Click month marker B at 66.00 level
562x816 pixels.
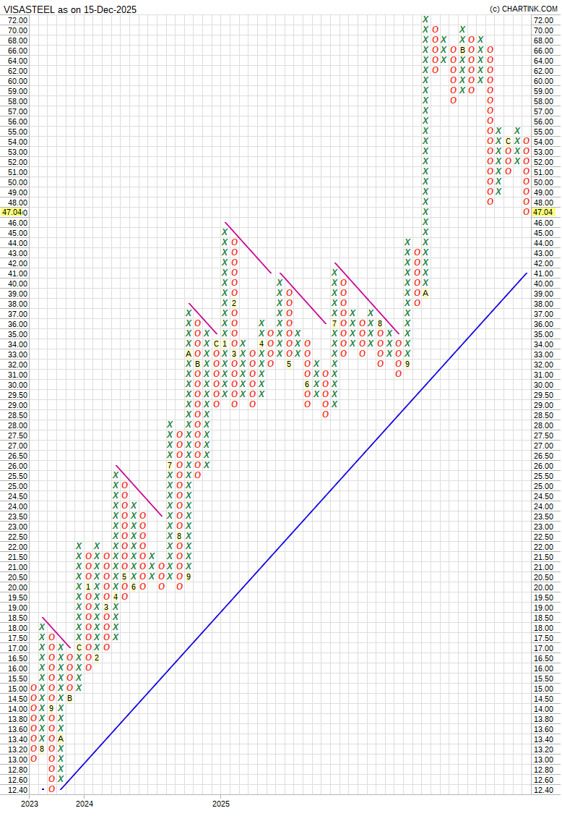(x=462, y=50)
